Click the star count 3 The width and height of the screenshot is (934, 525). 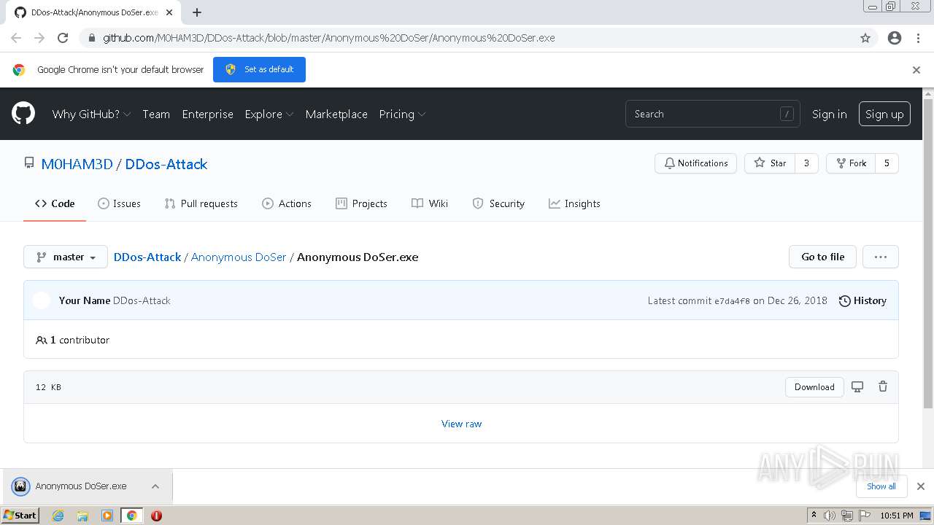[x=806, y=163]
